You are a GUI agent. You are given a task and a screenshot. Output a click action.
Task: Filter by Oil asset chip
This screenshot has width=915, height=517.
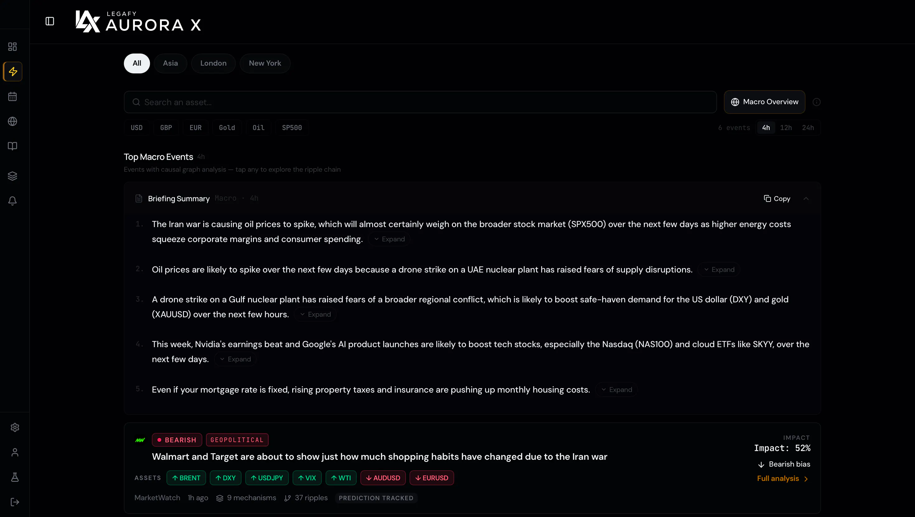pos(259,128)
